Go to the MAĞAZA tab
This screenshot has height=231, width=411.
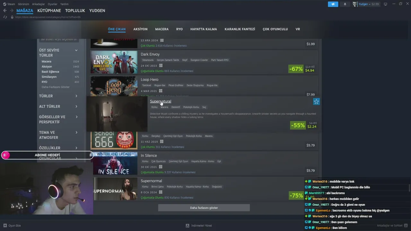[25, 11]
